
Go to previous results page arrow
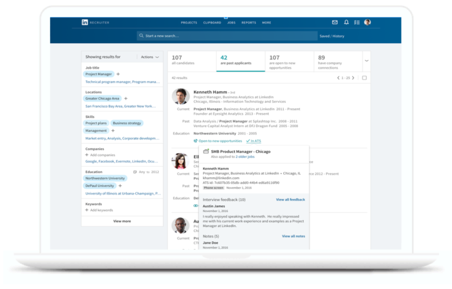(x=338, y=78)
